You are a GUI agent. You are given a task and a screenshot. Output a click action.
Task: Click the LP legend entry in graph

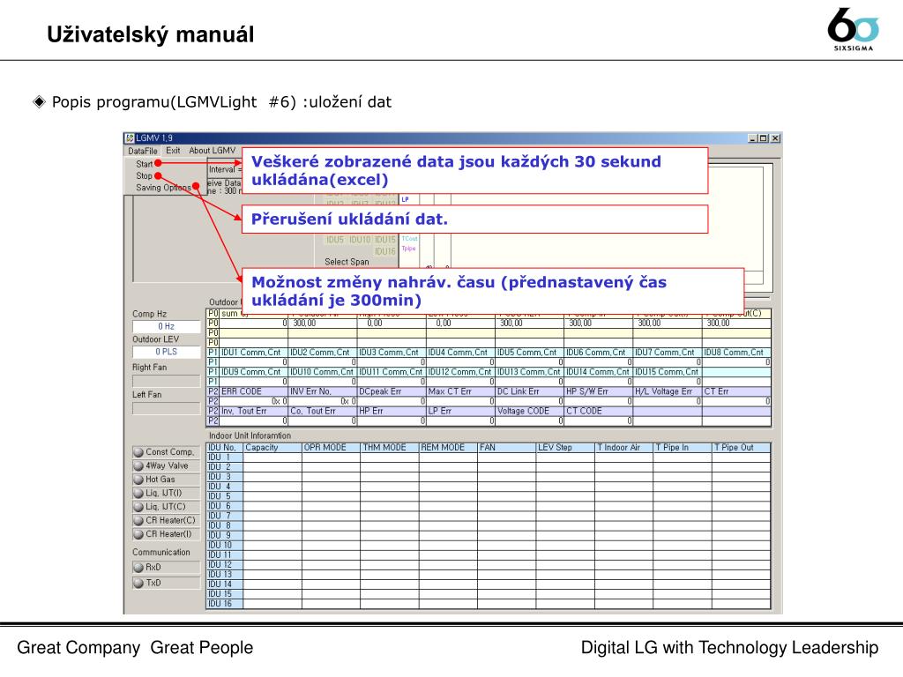coord(406,199)
